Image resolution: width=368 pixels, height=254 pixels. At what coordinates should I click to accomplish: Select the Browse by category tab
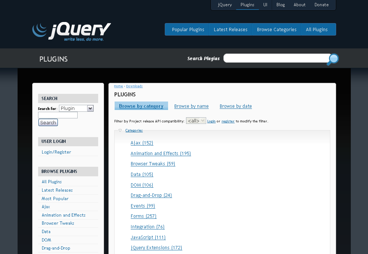141,106
